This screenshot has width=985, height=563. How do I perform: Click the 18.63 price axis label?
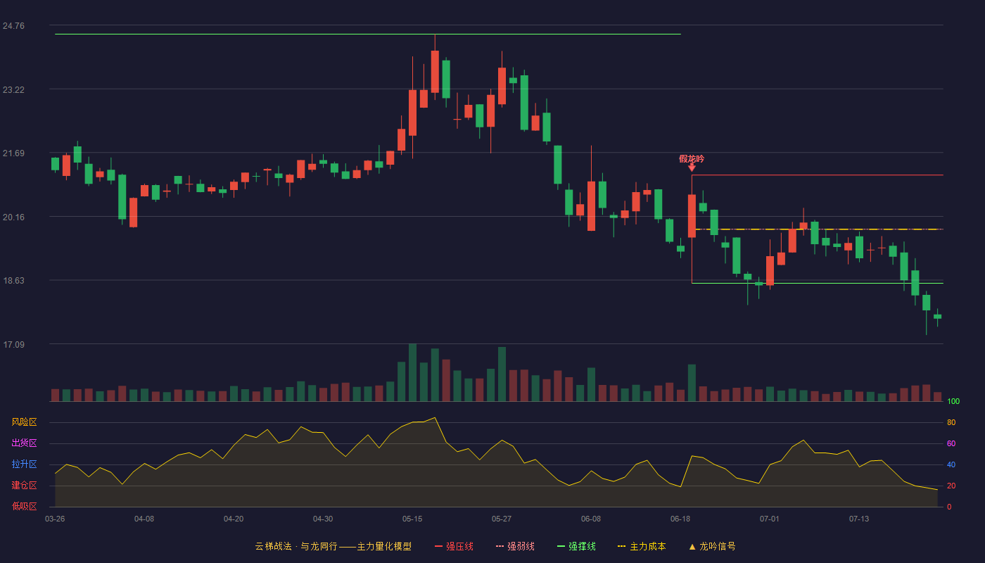[x=13, y=281]
